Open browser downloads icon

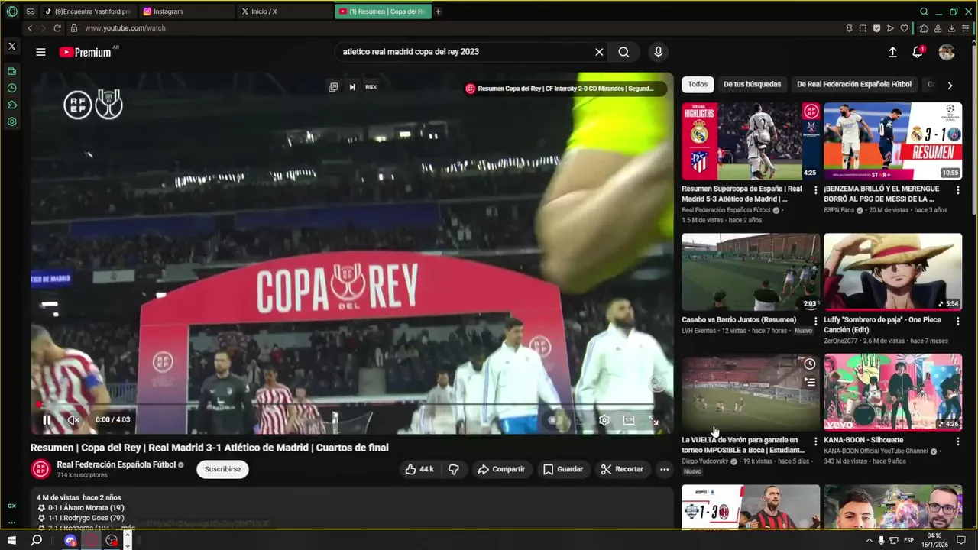click(x=952, y=28)
